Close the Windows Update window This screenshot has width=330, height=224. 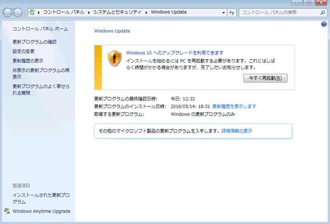pyautogui.click(x=321, y=3)
